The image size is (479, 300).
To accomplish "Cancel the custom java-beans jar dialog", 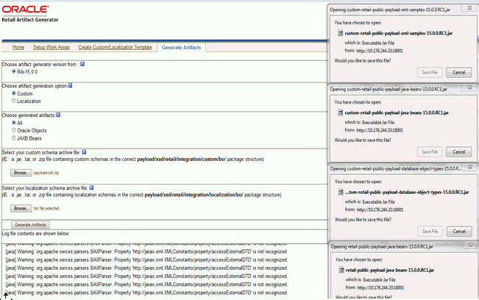I will point(458,151).
